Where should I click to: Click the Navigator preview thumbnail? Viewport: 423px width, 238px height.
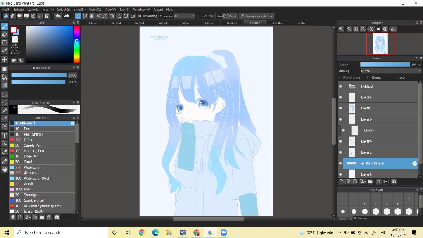[x=380, y=43]
